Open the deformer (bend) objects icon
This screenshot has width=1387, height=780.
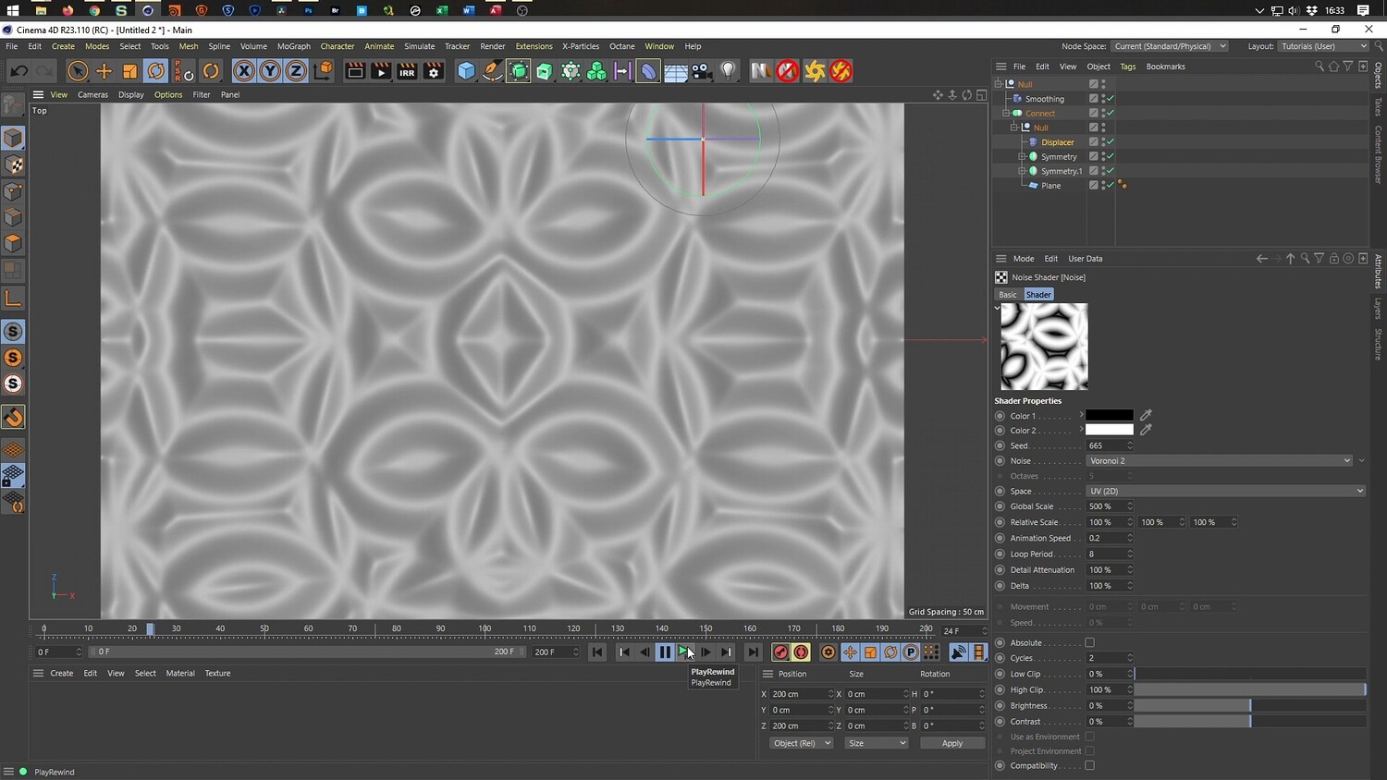tap(649, 71)
